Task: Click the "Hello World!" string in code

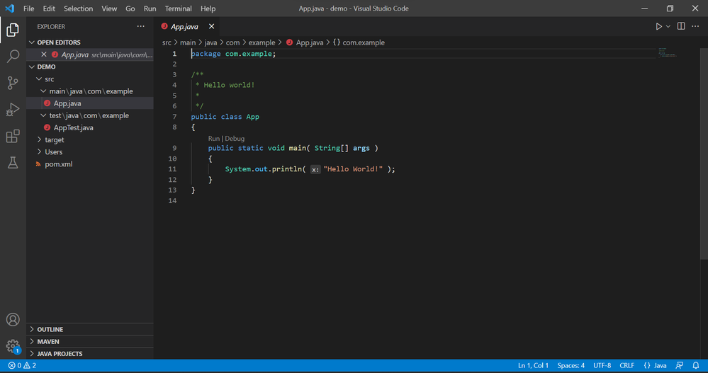Action: tap(353, 169)
